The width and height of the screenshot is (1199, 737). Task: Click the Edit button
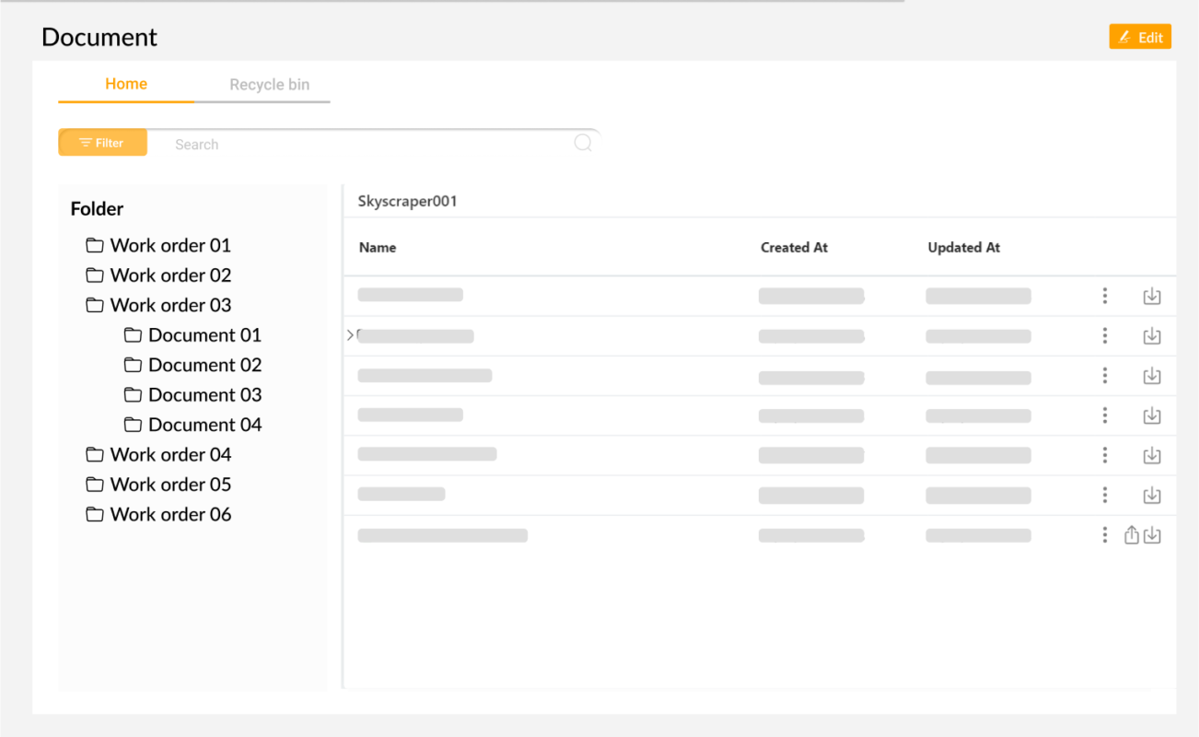point(1140,37)
